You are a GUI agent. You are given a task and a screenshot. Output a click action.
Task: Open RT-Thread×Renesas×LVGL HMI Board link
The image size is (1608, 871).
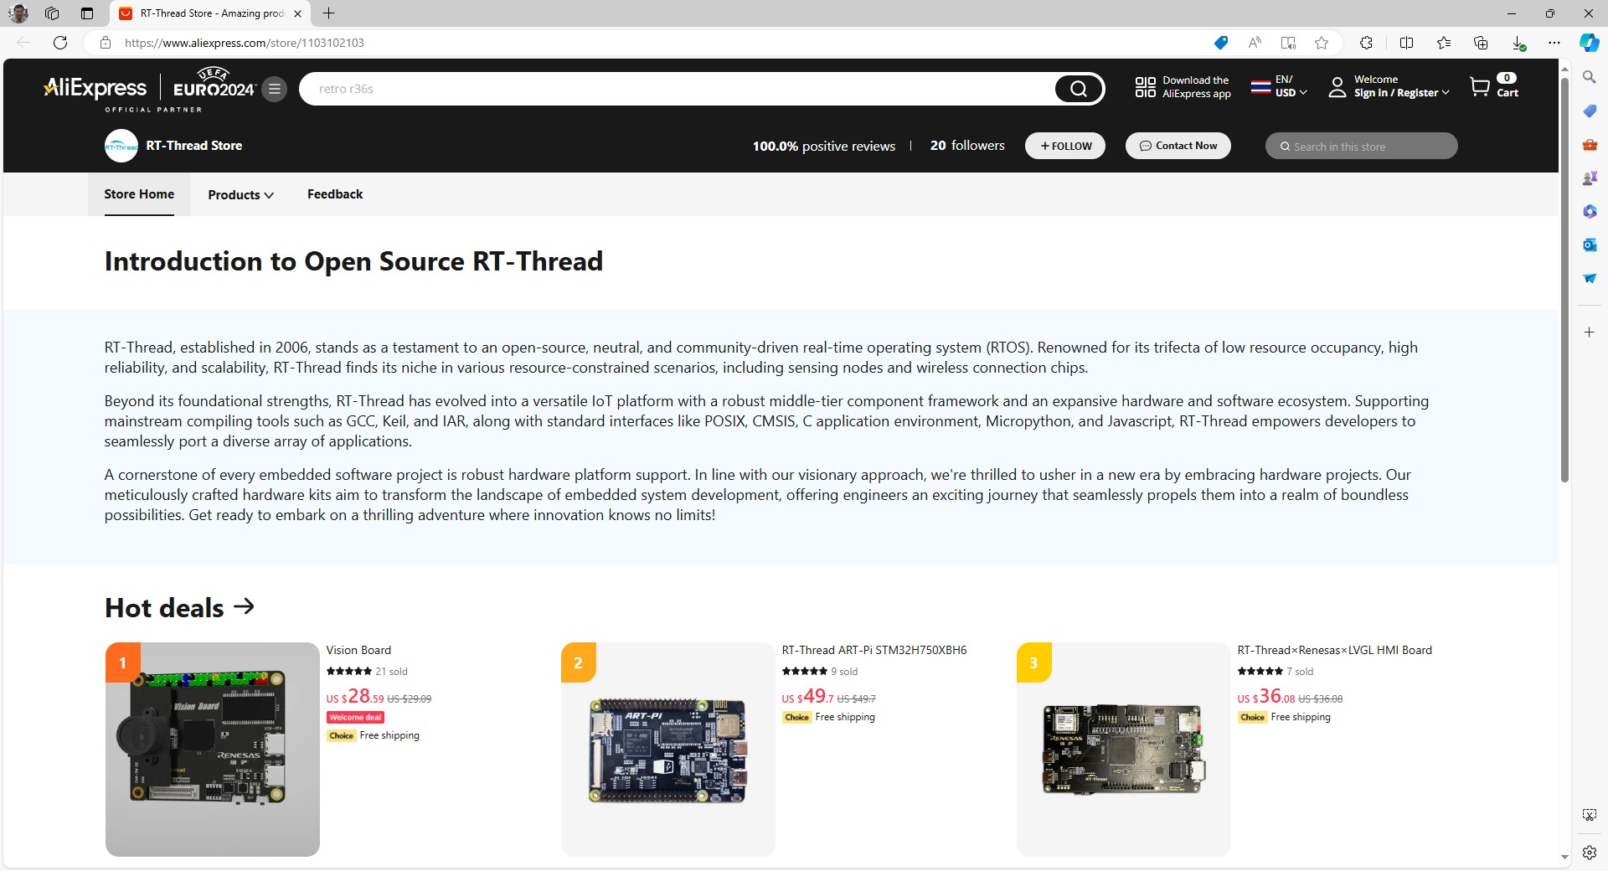point(1334,650)
